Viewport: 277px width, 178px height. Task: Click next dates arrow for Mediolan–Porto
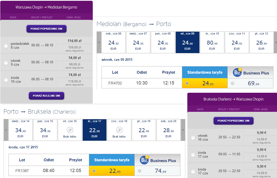pyautogui.click(x=275, y=42)
